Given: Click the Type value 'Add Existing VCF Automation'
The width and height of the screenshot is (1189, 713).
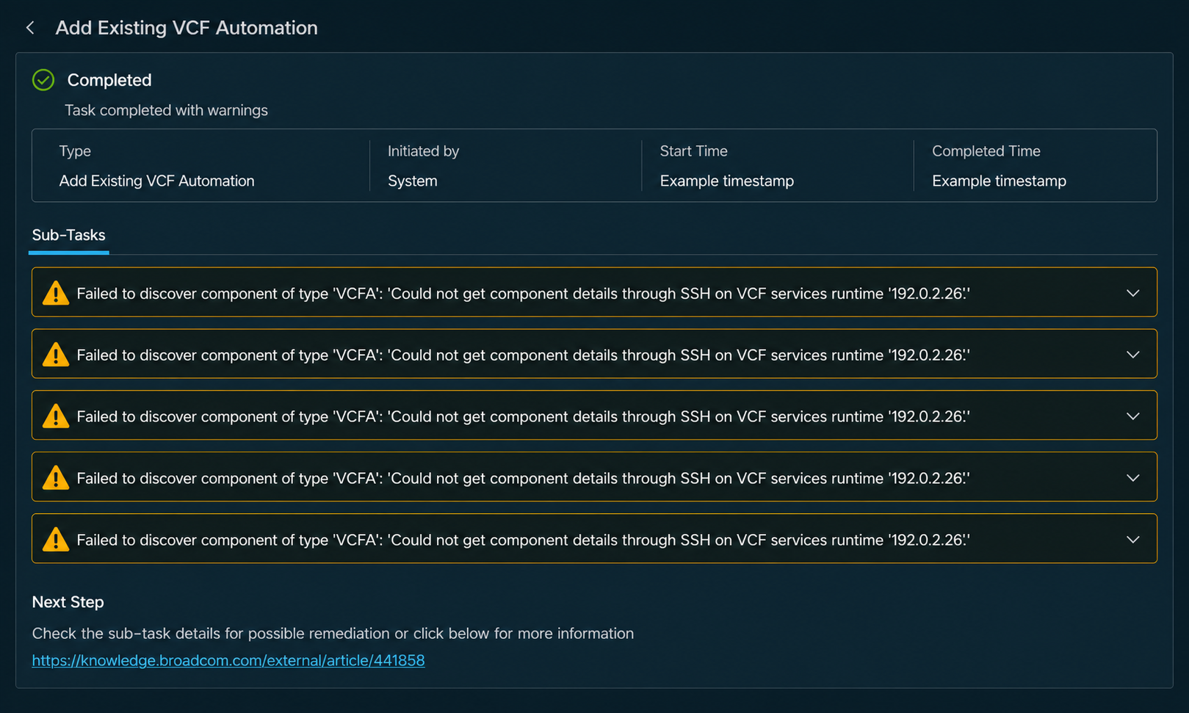Looking at the screenshot, I should 156,181.
